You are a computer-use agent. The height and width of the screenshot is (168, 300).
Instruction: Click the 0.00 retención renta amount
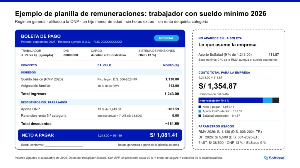click(175, 116)
